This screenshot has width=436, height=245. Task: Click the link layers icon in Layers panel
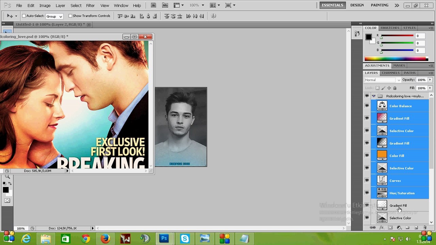[x=373, y=227]
